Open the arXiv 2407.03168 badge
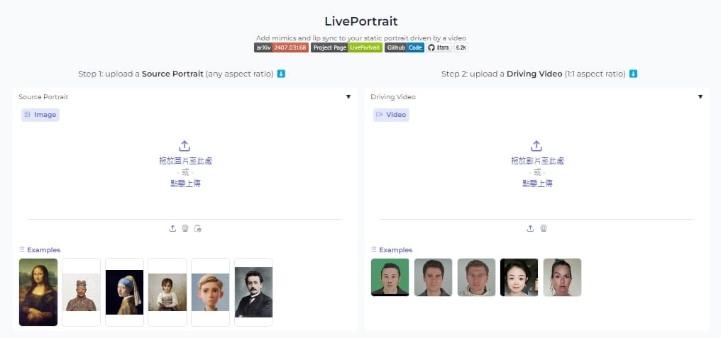Screen dimensions: 721x338 pyautogui.click(x=282, y=47)
